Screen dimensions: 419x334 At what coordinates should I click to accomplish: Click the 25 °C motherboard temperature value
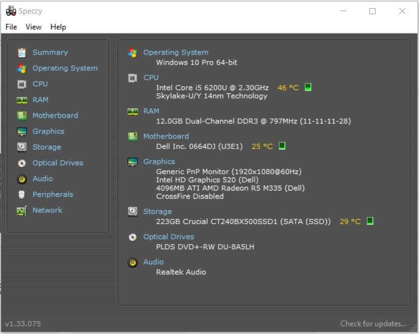262,147
